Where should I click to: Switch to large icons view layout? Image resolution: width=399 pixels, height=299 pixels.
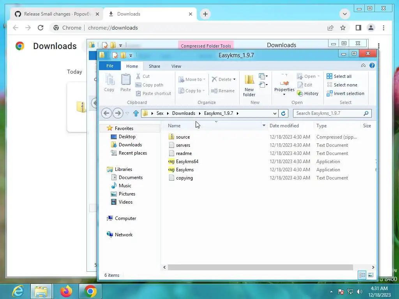point(371,275)
